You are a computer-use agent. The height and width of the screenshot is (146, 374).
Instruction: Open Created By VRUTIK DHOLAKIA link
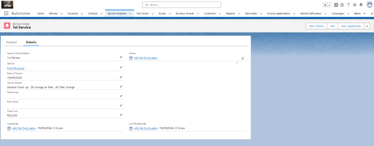[x=24, y=129]
